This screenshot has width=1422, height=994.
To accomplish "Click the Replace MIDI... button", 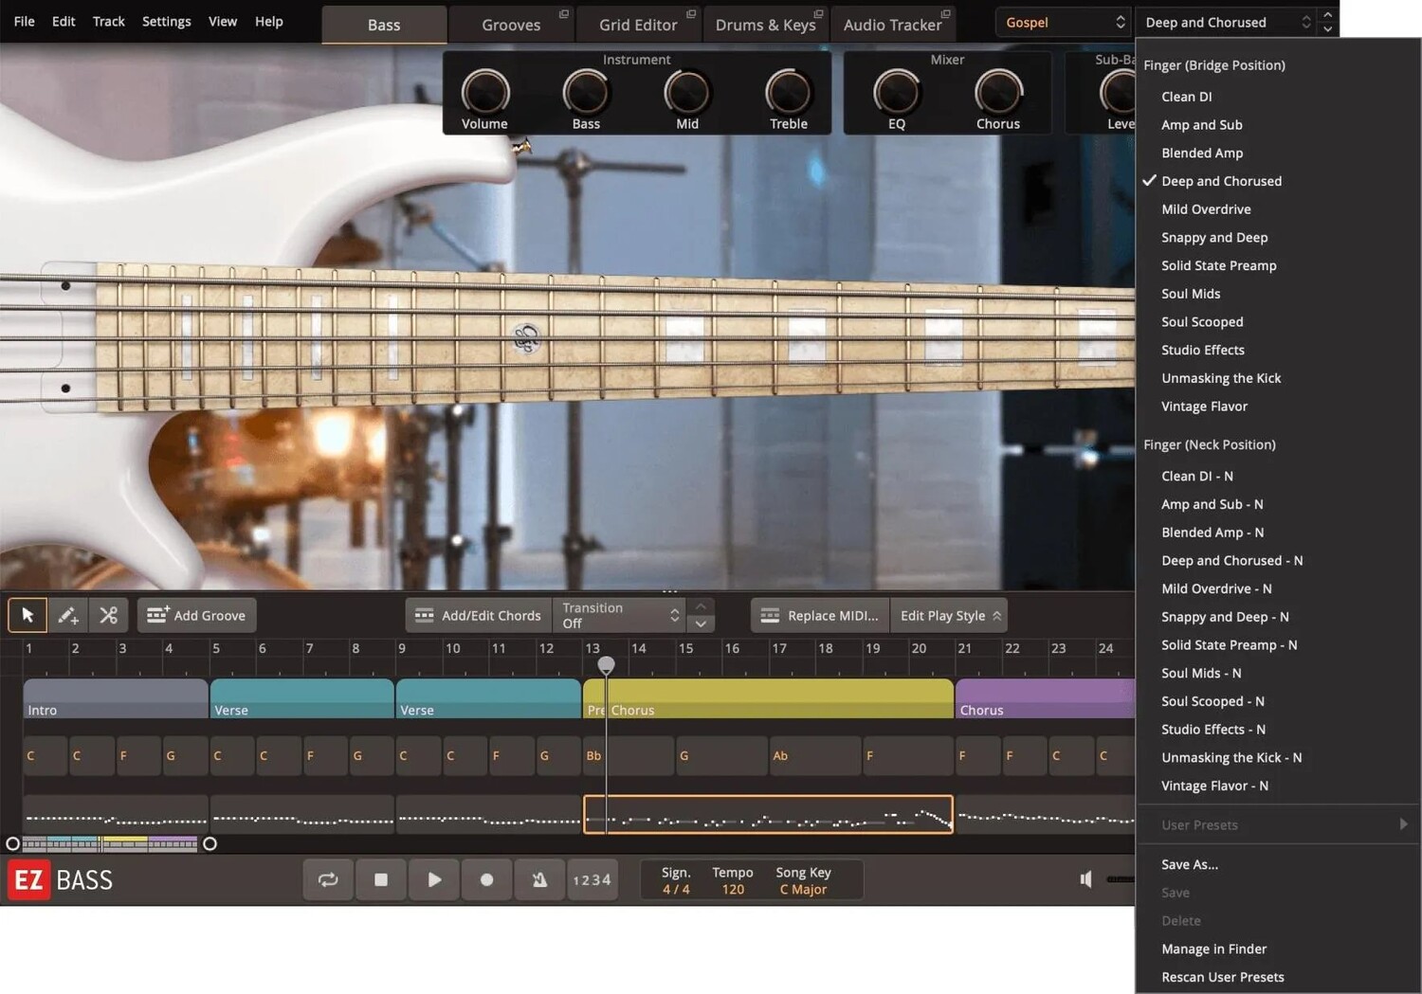I will [821, 615].
